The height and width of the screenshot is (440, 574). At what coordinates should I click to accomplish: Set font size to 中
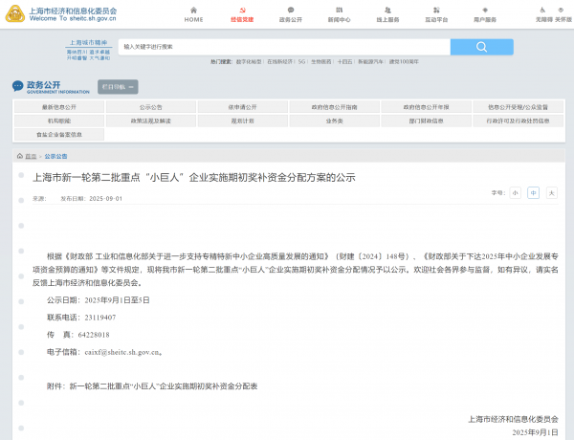[x=534, y=192]
